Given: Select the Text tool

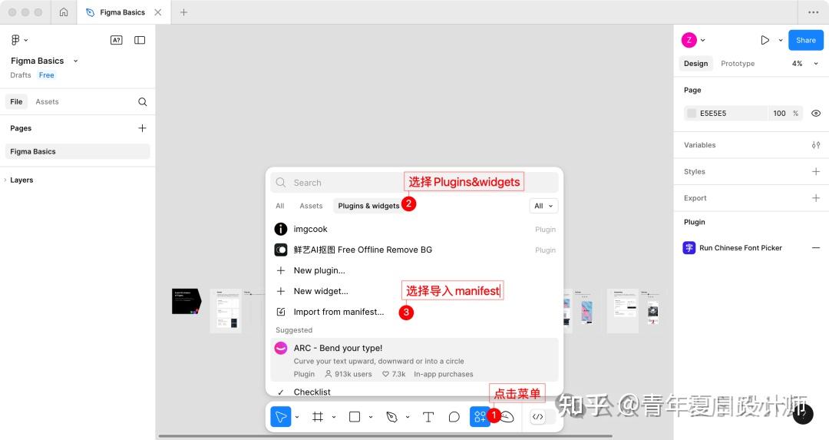Looking at the screenshot, I should click(x=428, y=417).
